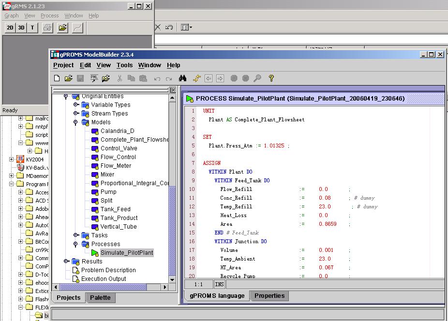Collapse the Processes folder
Screen dimensions: 448x321
[75, 244]
